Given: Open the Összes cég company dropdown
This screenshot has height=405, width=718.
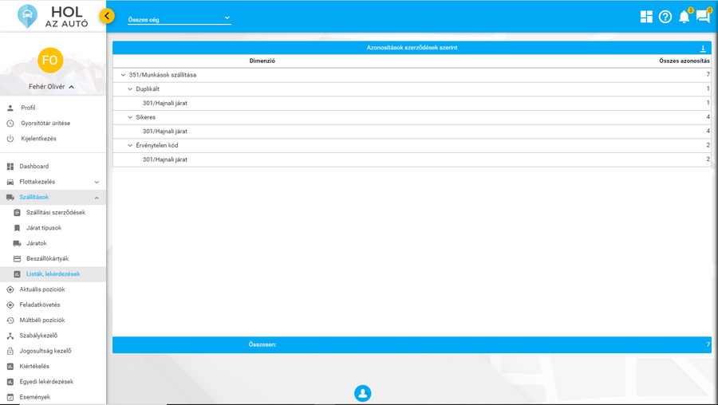Looking at the screenshot, I should pos(179,19).
